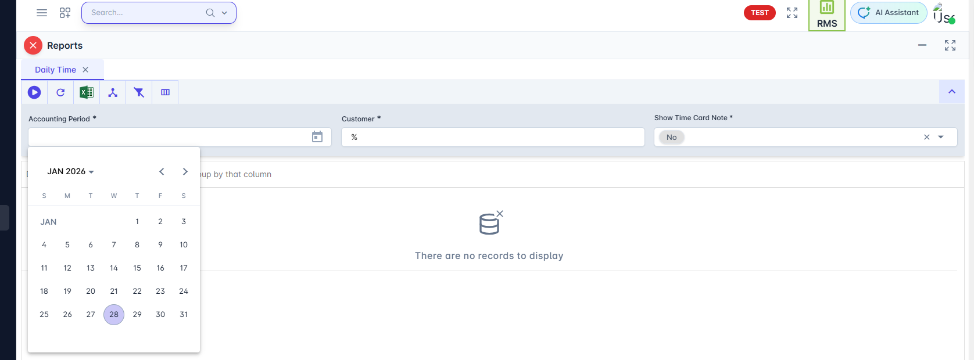Toggle fullscreen from the top header bar
The image size is (974, 360).
[x=792, y=13]
